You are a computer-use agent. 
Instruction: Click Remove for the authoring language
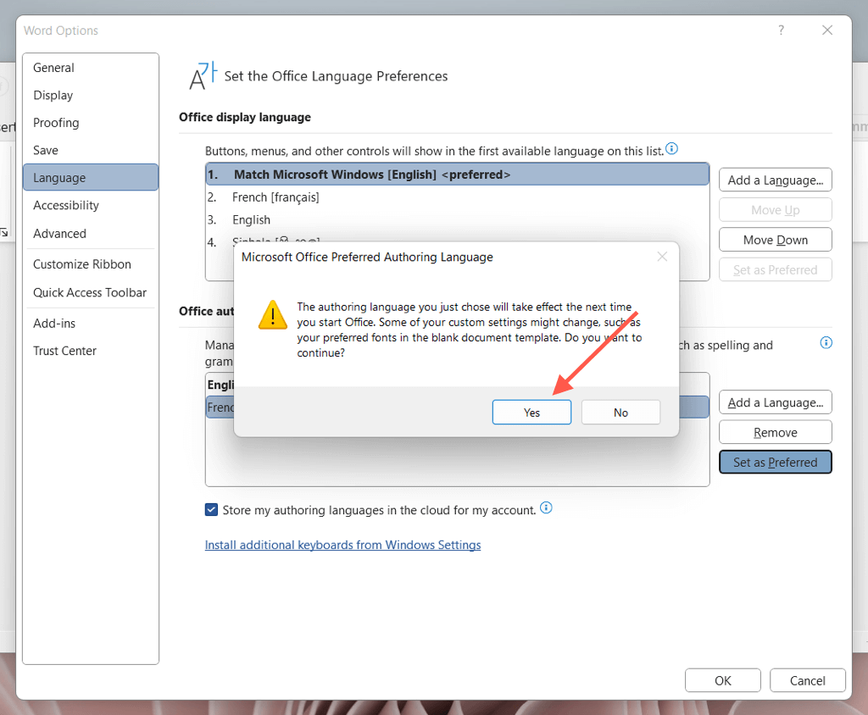tap(775, 432)
